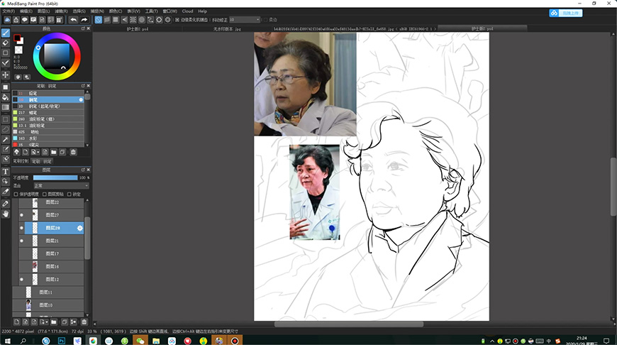Viewport: 617px width, 345px height.
Task: Select the Lasso tool
Action: [6, 129]
